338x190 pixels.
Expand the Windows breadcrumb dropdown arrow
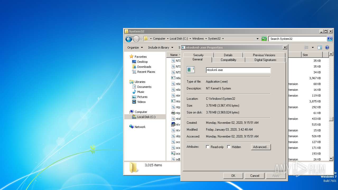(206, 39)
